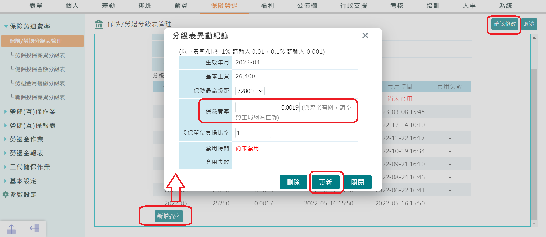Close the 分級表異動紀錄 dialog with X

point(365,35)
